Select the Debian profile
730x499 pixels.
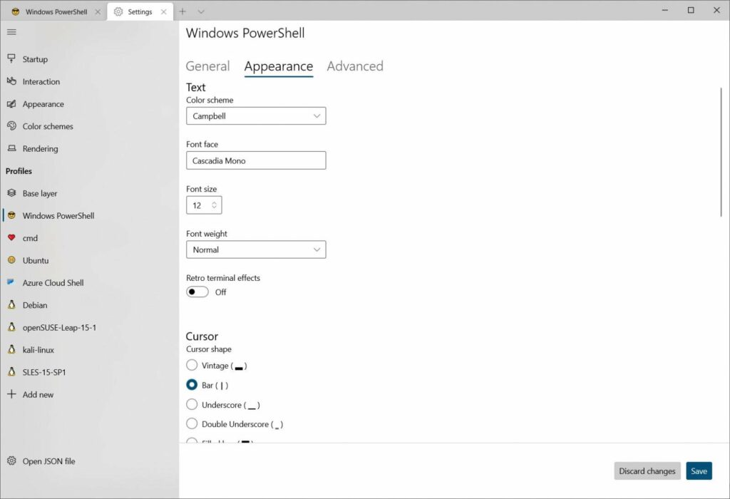pyautogui.click(x=89, y=304)
